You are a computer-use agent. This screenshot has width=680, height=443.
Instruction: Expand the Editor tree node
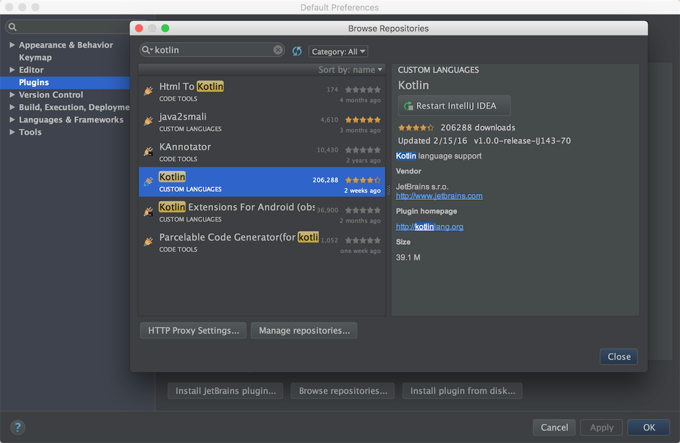pyautogui.click(x=12, y=69)
